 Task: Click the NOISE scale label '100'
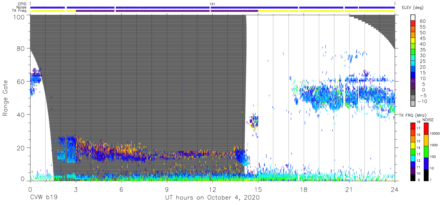click(x=433, y=157)
